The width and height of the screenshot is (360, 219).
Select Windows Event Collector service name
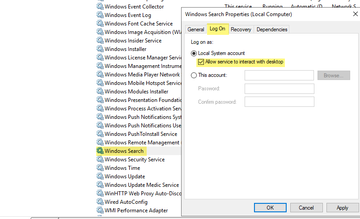point(134,7)
